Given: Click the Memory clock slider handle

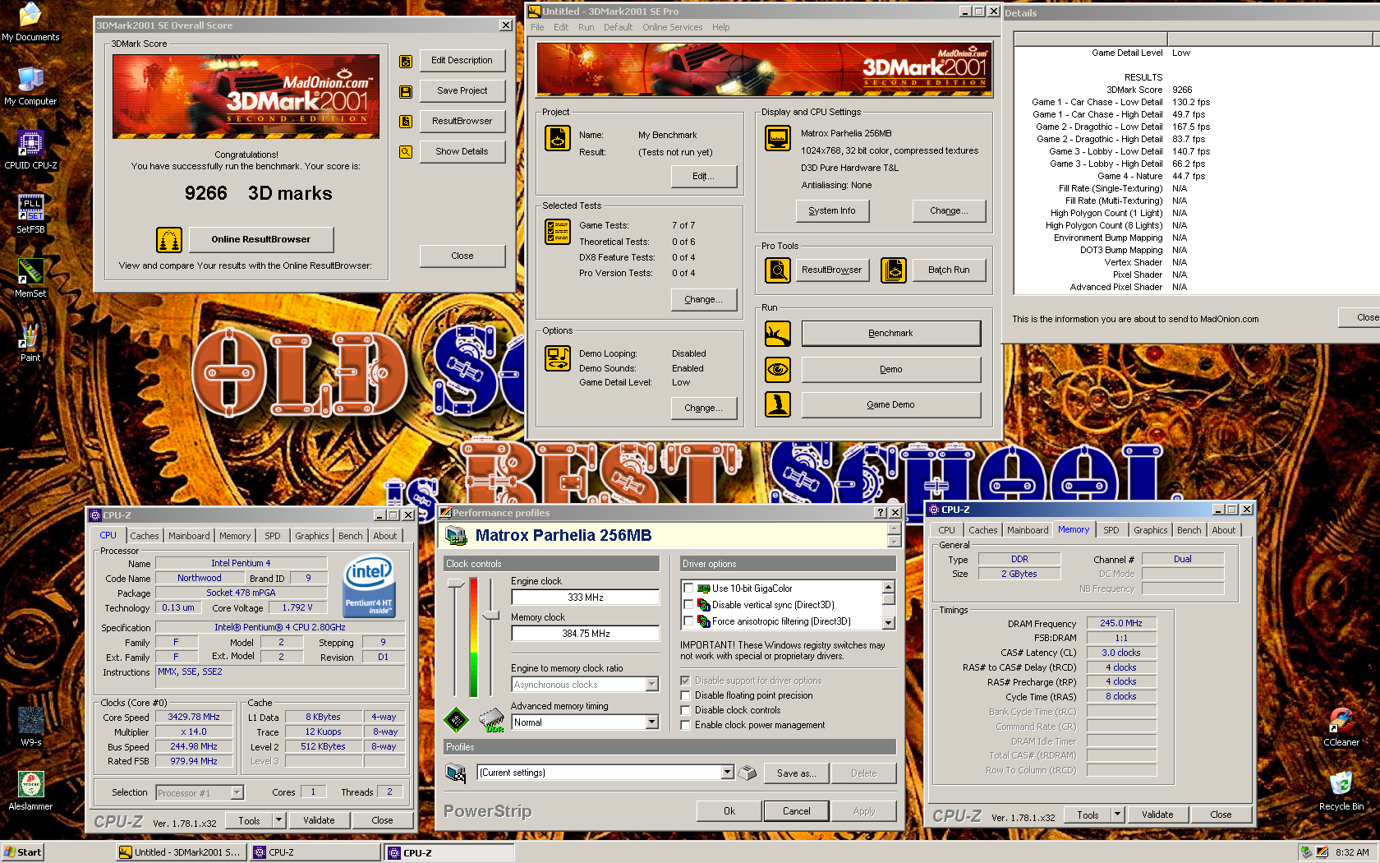Looking at the screenshot, I should tap(491, 615).
